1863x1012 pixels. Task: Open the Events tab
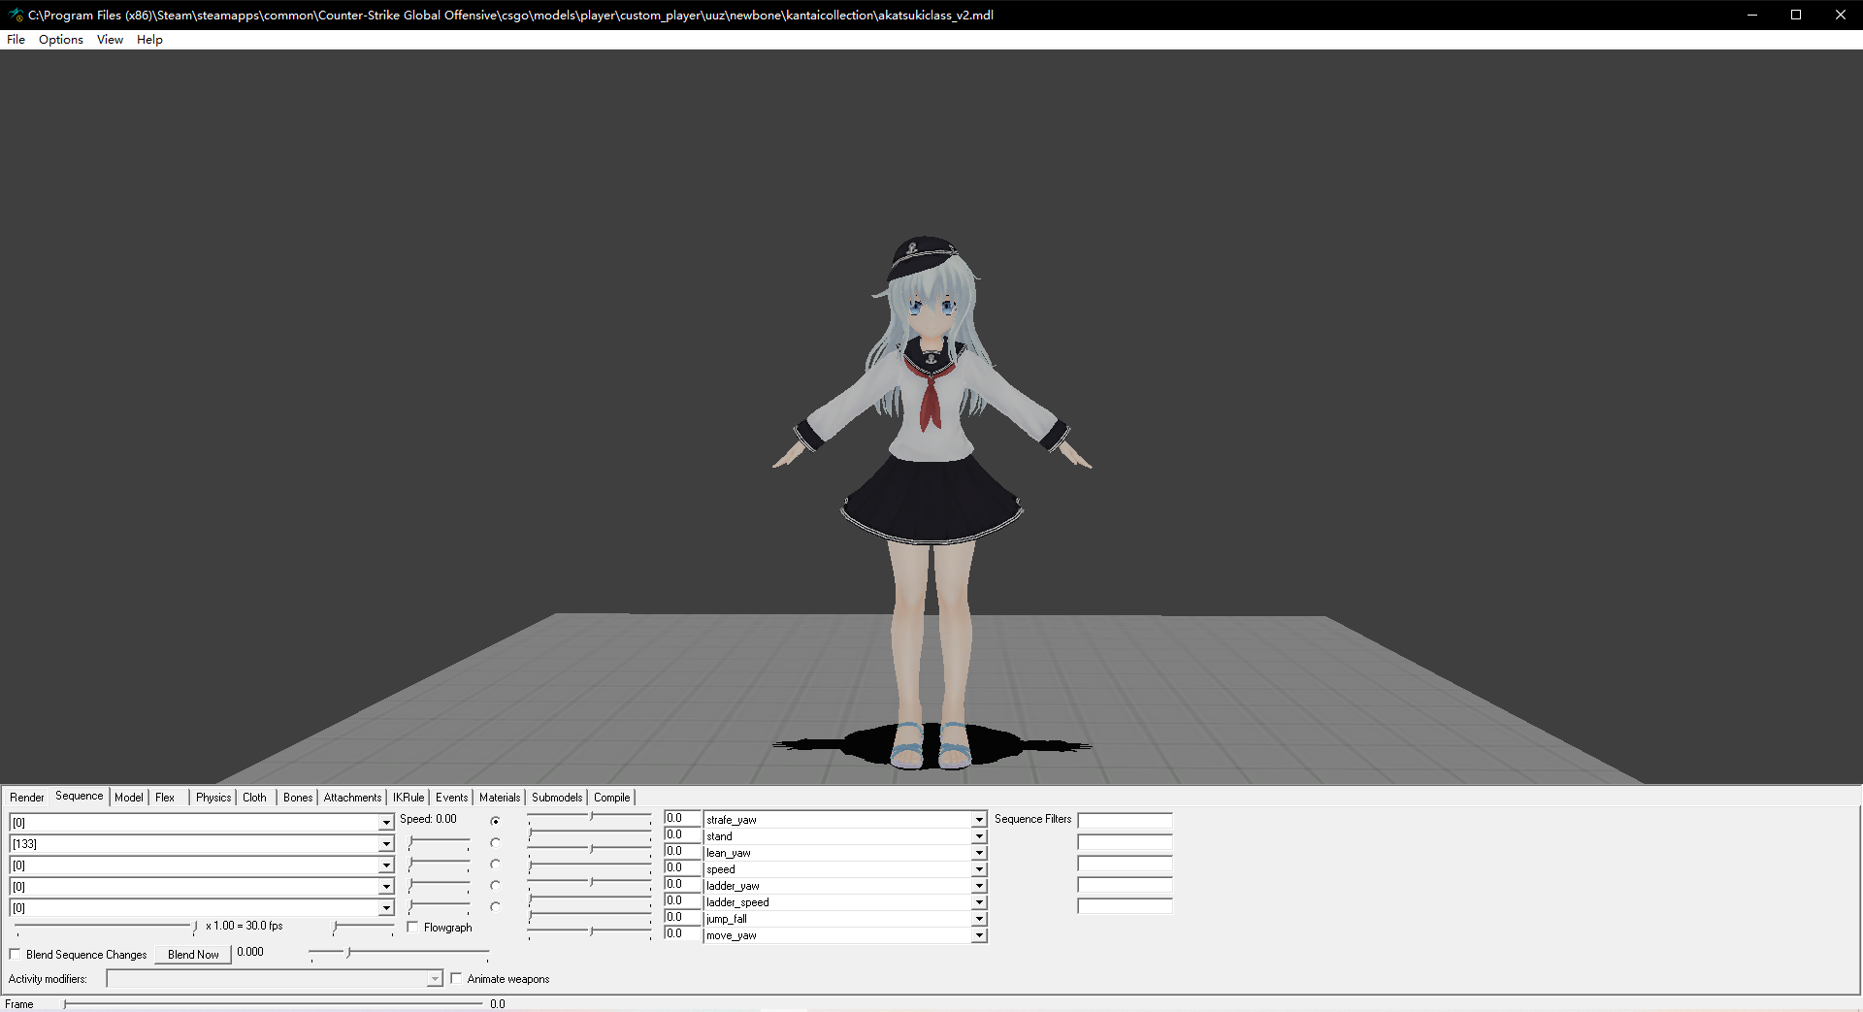tap(451, 798)
